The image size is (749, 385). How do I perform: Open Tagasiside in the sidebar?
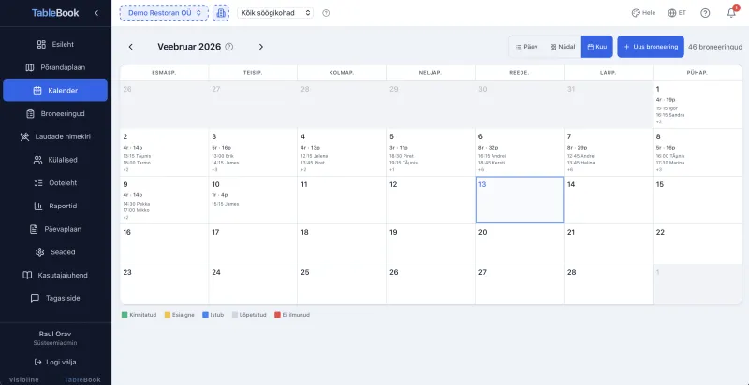55,298
